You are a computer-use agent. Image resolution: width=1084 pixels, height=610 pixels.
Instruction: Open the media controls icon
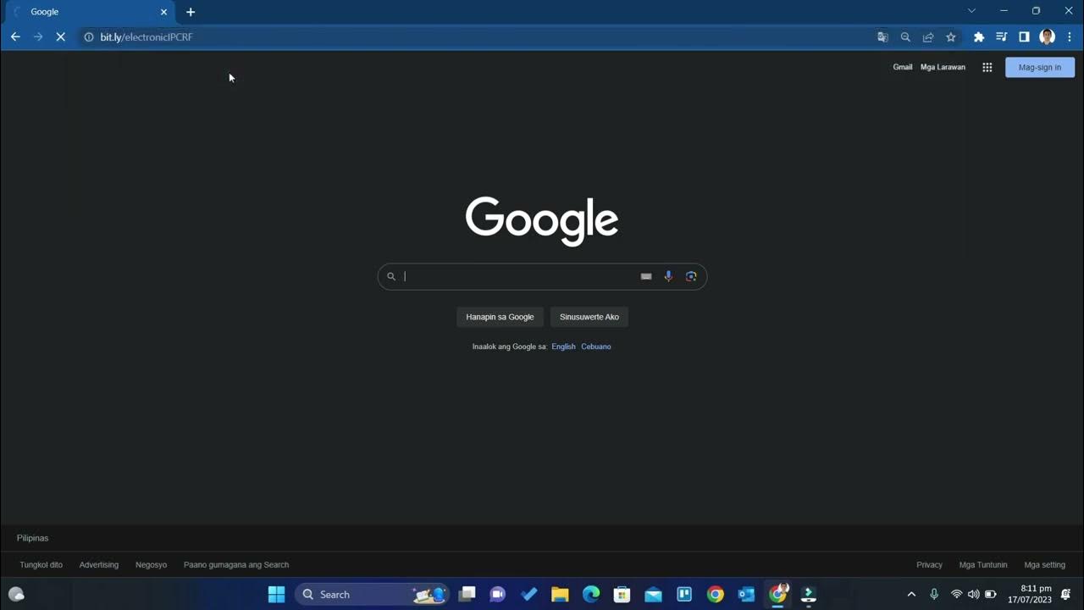click(1002, 37)
